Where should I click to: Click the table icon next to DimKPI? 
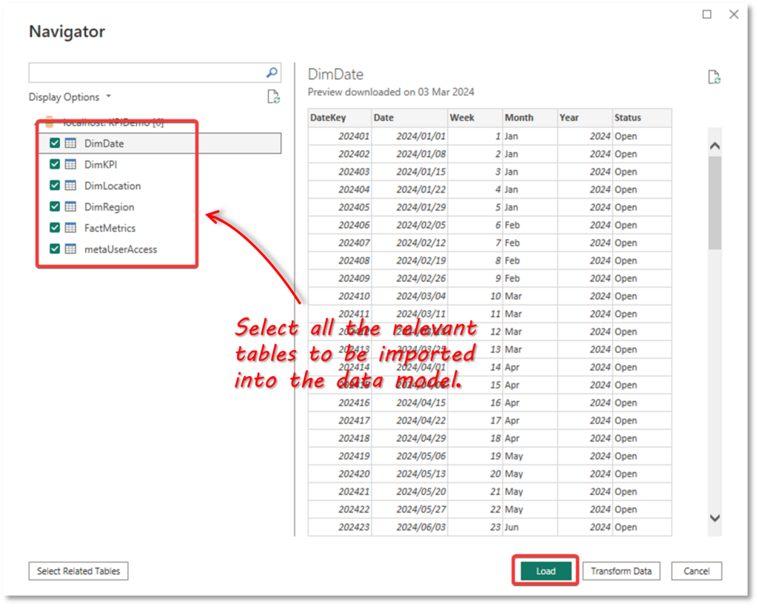coord(70,164)
